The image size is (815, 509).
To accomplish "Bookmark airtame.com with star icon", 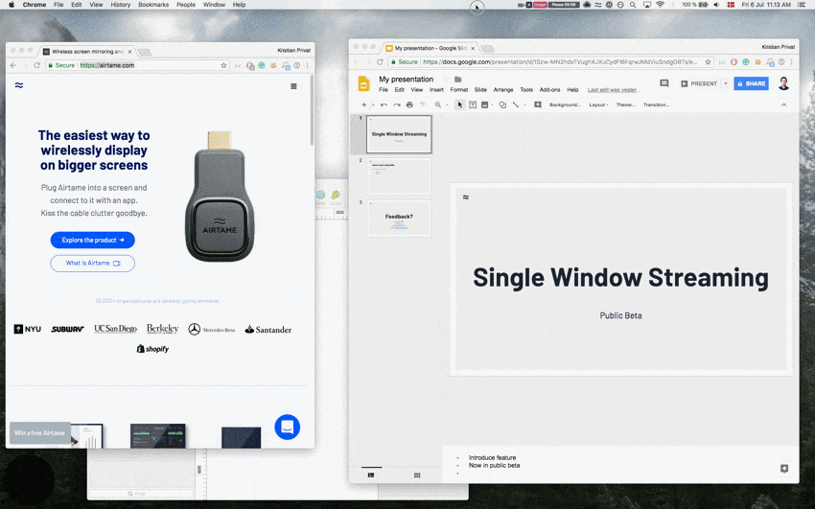I will click(x=223, y=65).
